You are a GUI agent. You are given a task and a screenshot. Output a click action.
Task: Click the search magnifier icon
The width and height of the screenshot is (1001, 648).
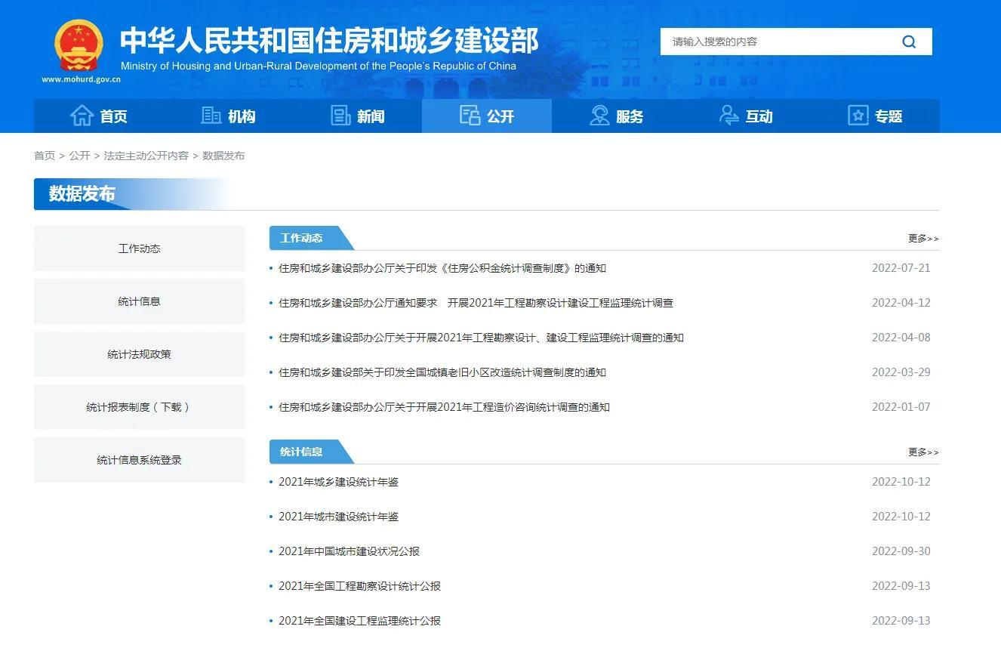click(x=909, y=42)
